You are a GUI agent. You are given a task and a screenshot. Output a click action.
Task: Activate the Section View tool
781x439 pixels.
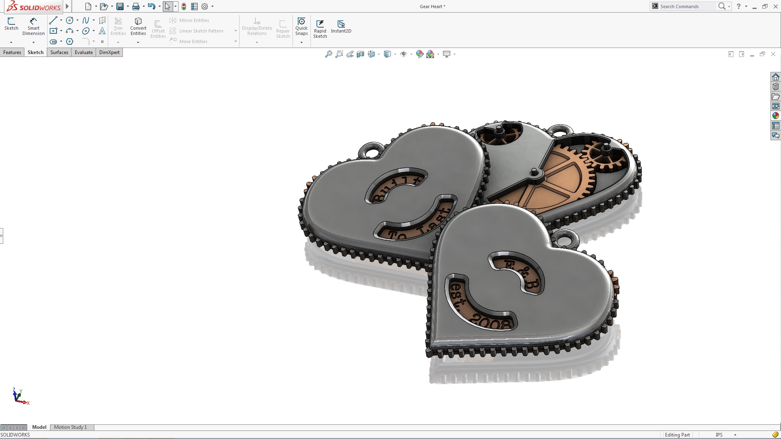(360, 54)
